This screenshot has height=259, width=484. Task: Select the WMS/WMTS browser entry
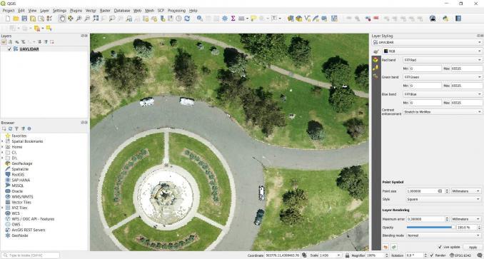click(22, 197)
